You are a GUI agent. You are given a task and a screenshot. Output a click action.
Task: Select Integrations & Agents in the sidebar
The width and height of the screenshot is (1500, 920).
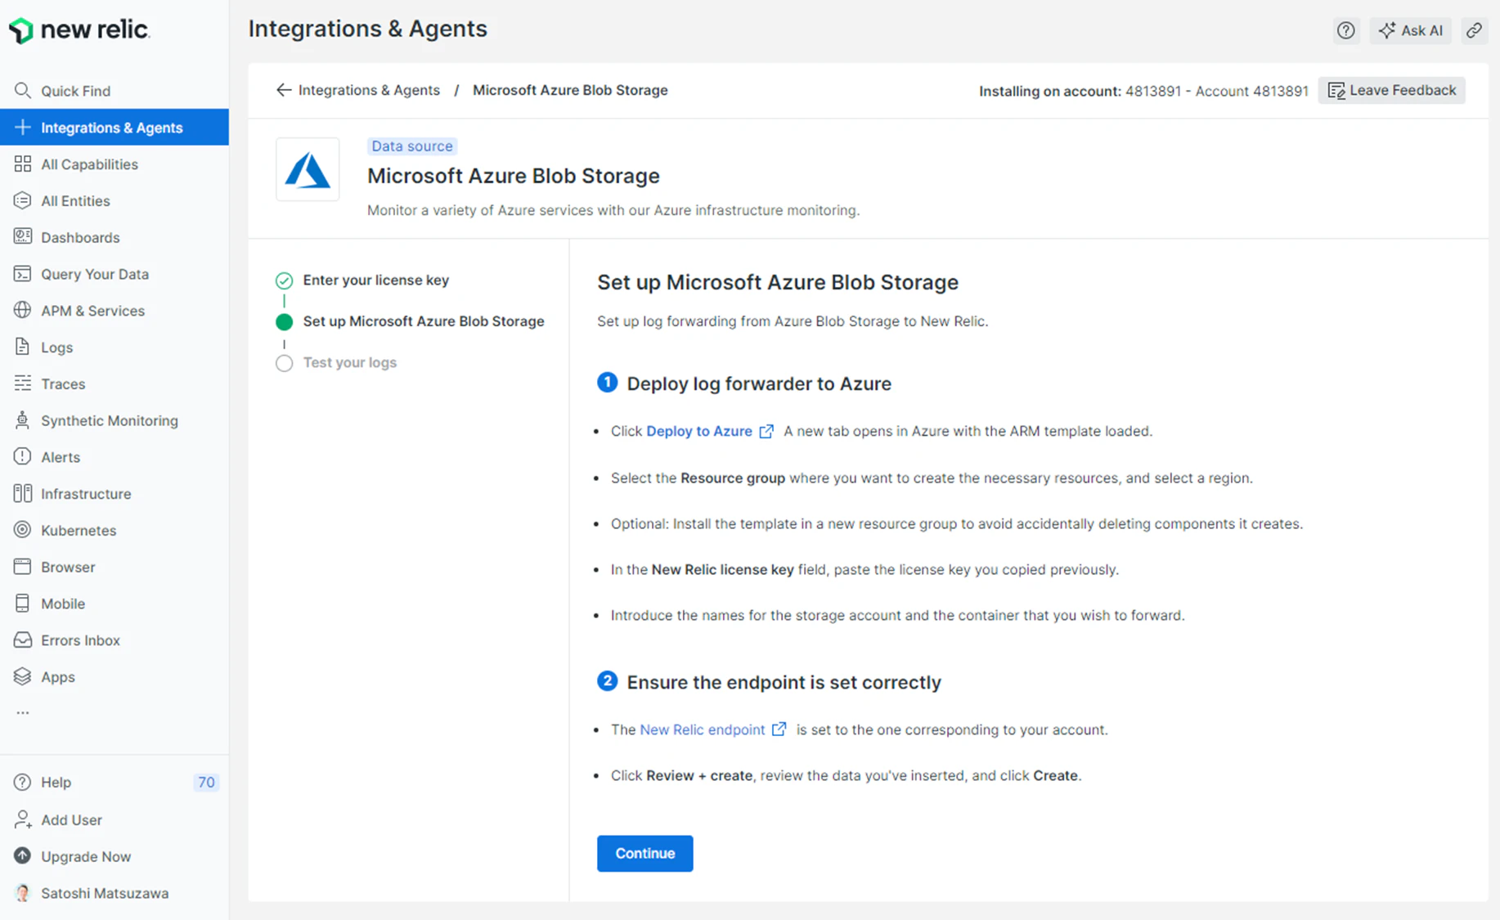[115, 128]
